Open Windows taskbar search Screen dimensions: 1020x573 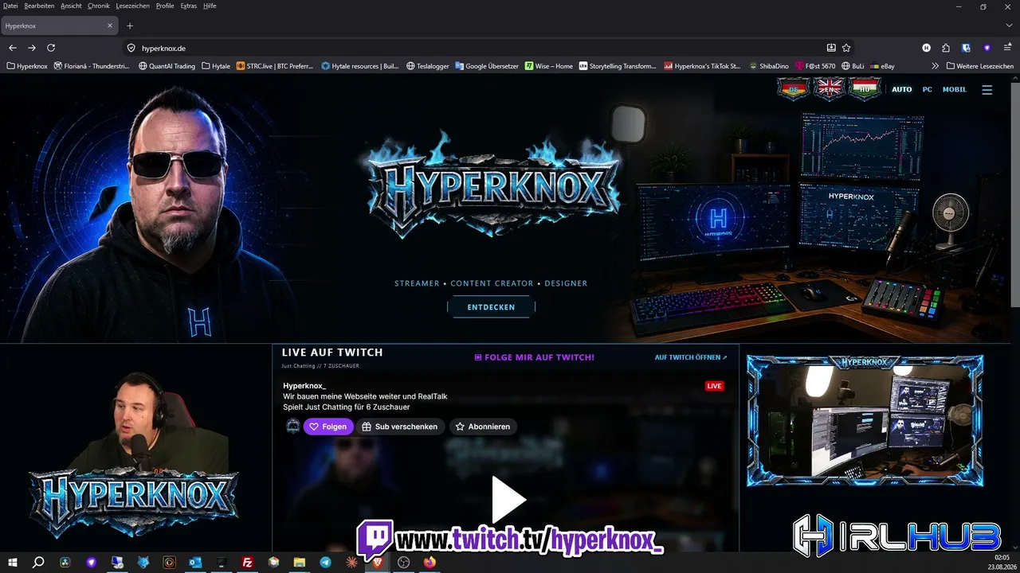coord(38,563)
